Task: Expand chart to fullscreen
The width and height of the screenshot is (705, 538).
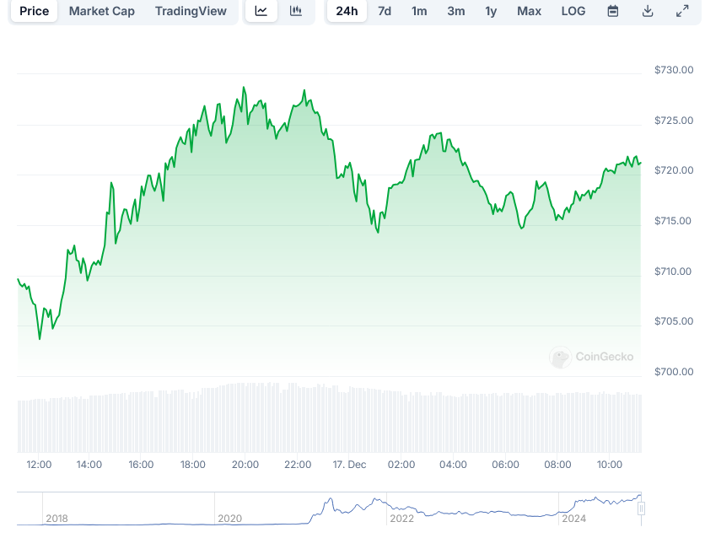Action: [x=682, y=11]
